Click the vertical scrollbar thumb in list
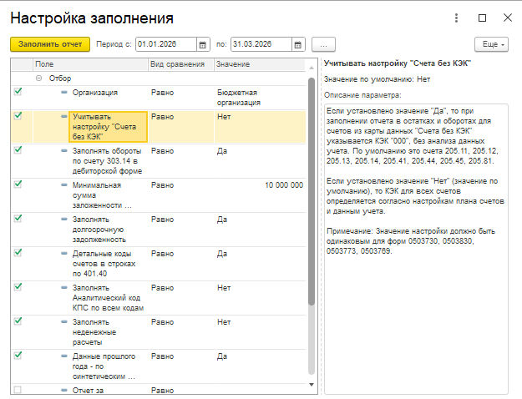Image resolution: width=522 pixels, height=399 pixels. (x=312, y=191)
